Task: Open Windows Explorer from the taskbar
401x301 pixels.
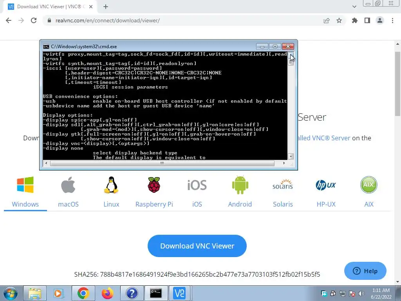Action: pyautogui.click(x=35, y=293)
